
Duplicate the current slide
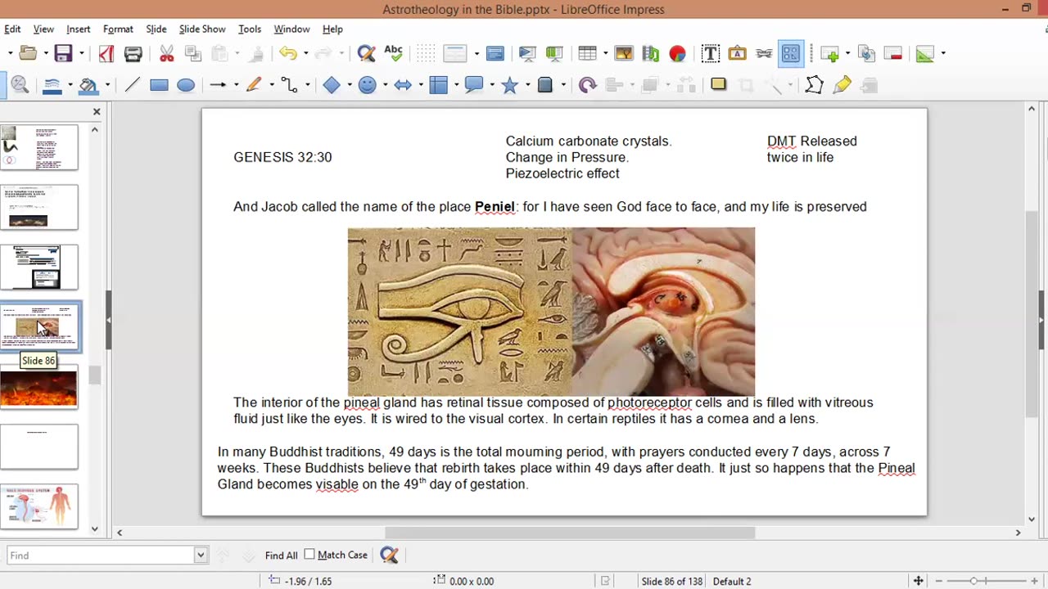point(867,54)
